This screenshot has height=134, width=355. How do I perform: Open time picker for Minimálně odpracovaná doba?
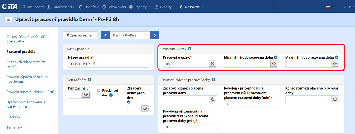[x=274, y=64]
